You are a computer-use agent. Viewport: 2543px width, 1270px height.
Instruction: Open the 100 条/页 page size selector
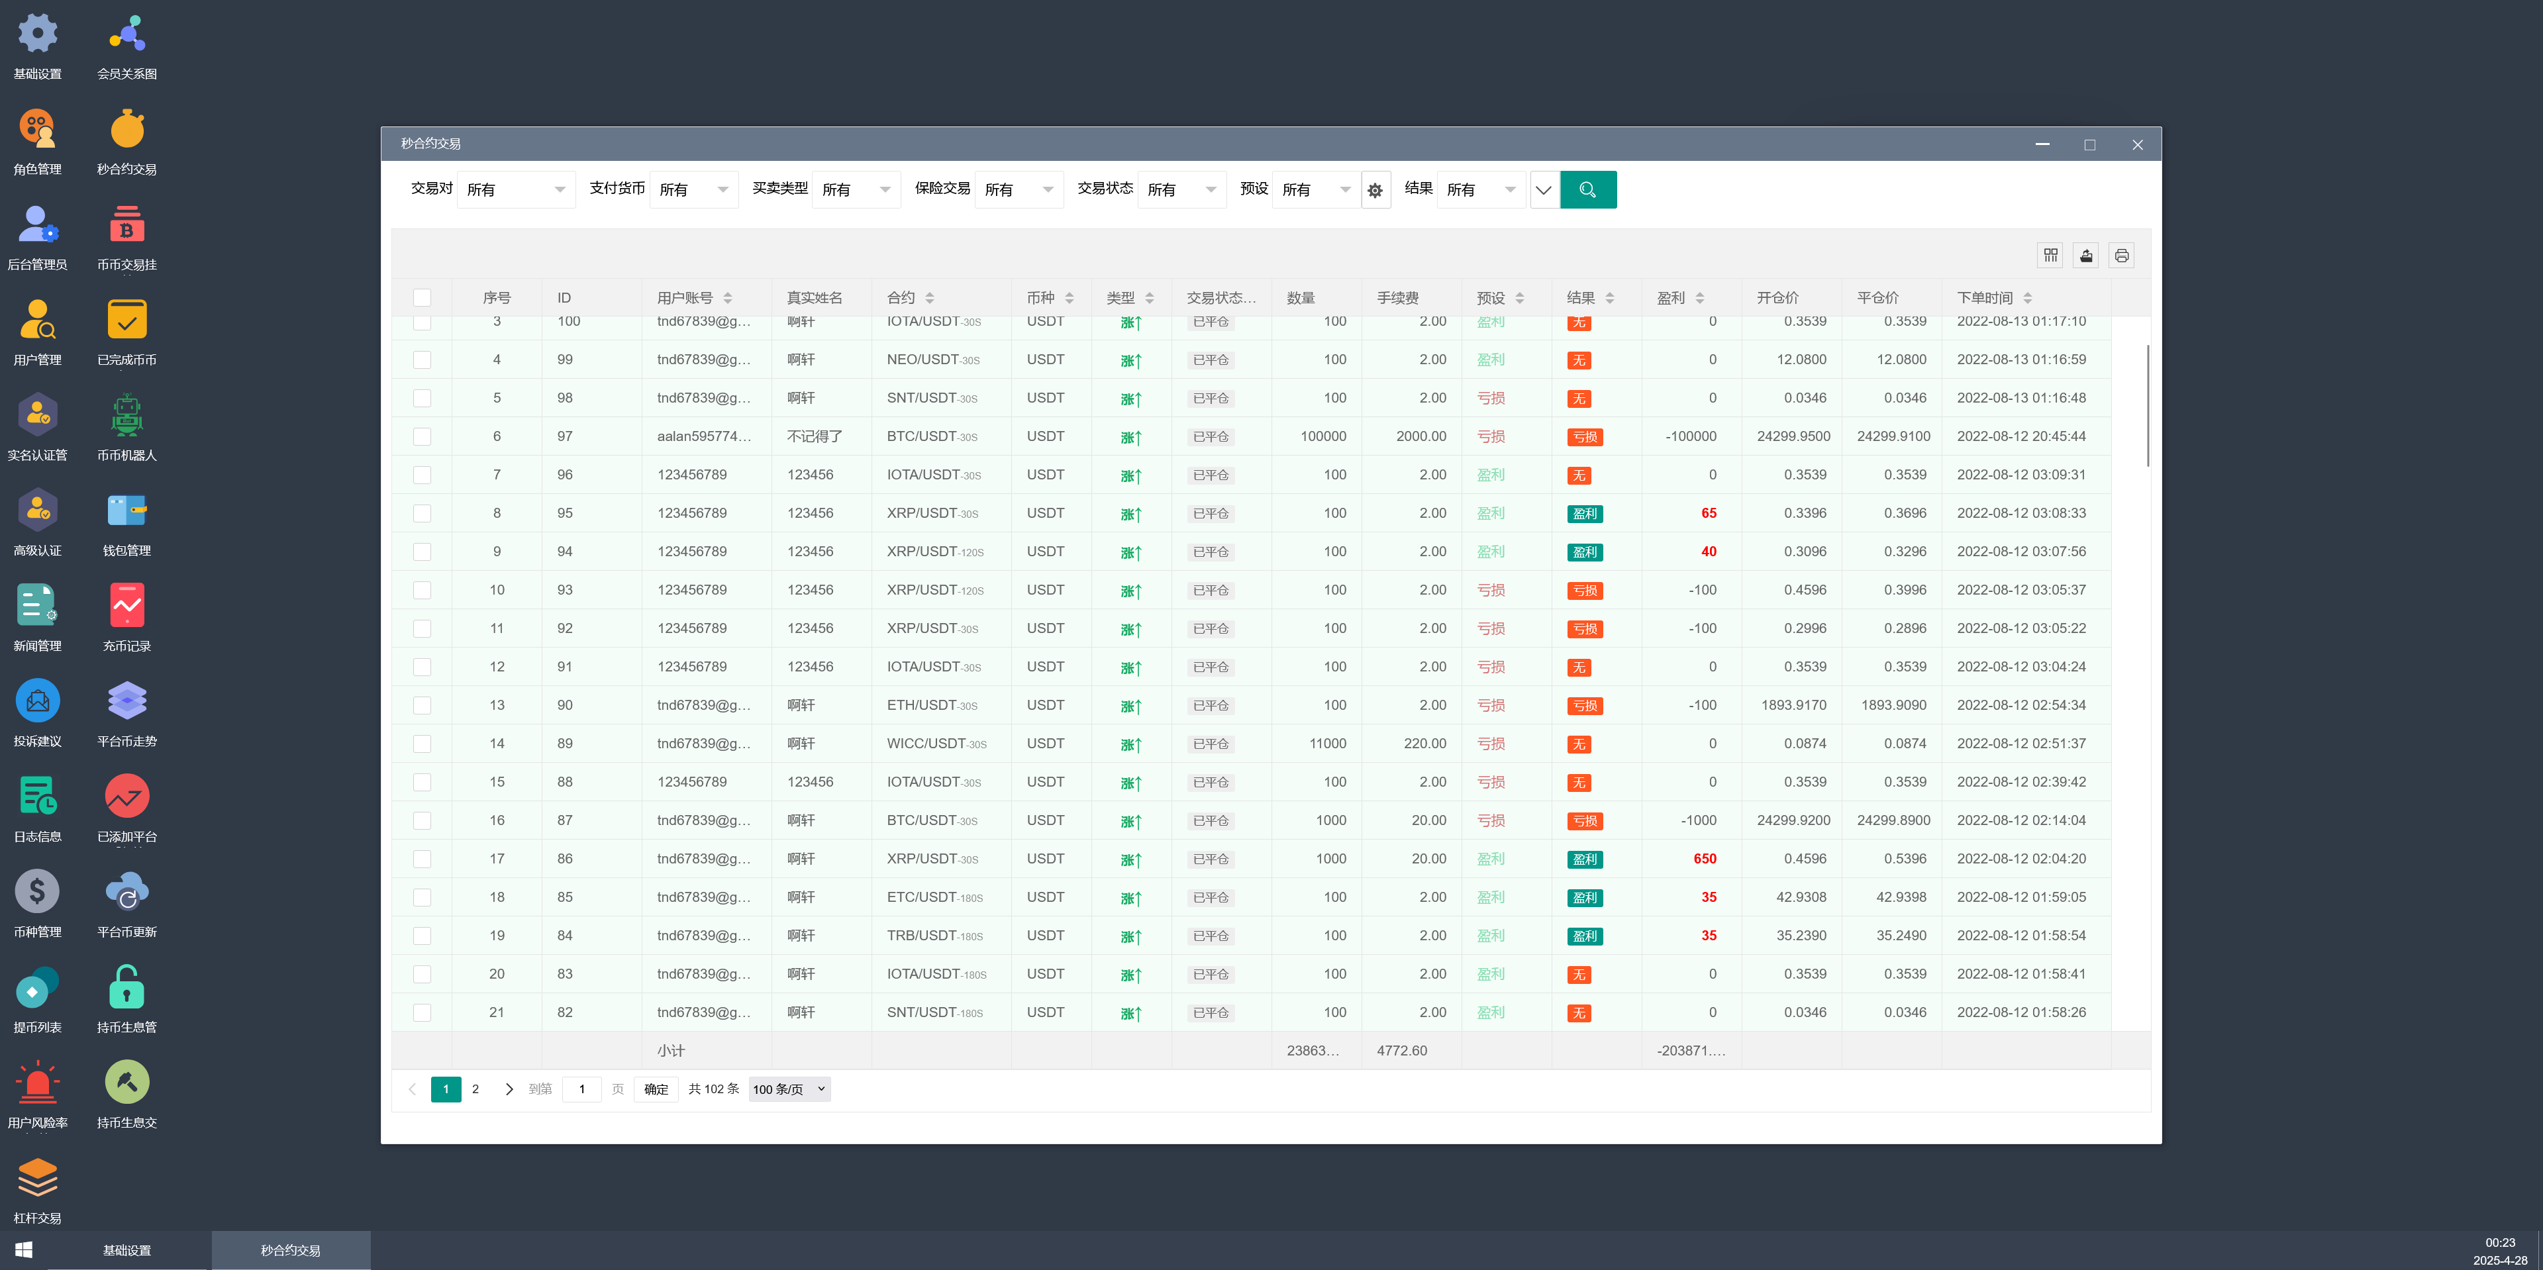click(x=789, y=1089)
